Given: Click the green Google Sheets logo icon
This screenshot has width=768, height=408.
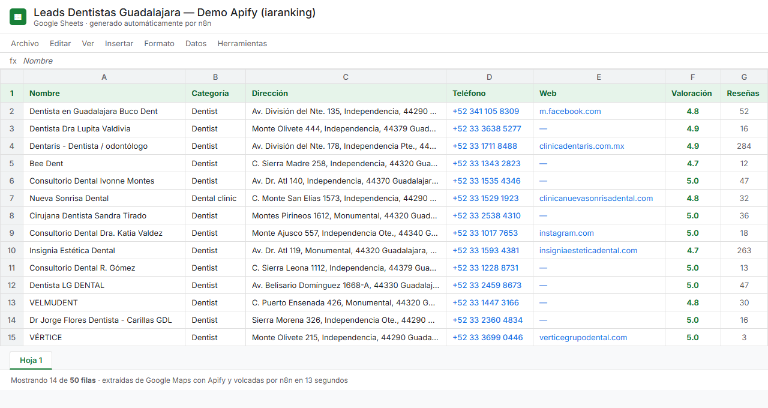Looking at the screenshot, I should pyautogui.click(x=18, y=17).
